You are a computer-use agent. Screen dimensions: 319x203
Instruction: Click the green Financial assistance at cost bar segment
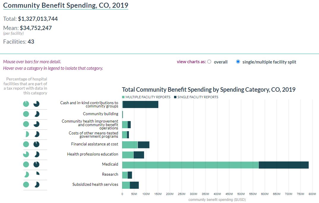130,145
